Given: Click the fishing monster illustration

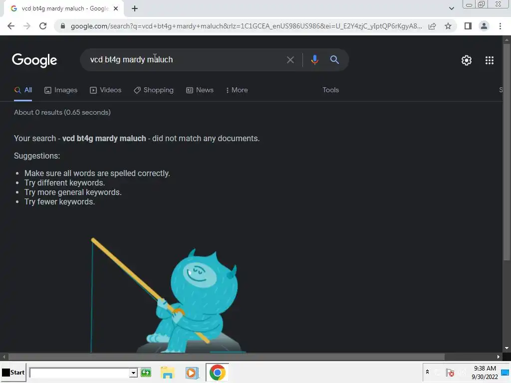Looking at the screenshot, I should pyautogui.click(x=168, y=295).
